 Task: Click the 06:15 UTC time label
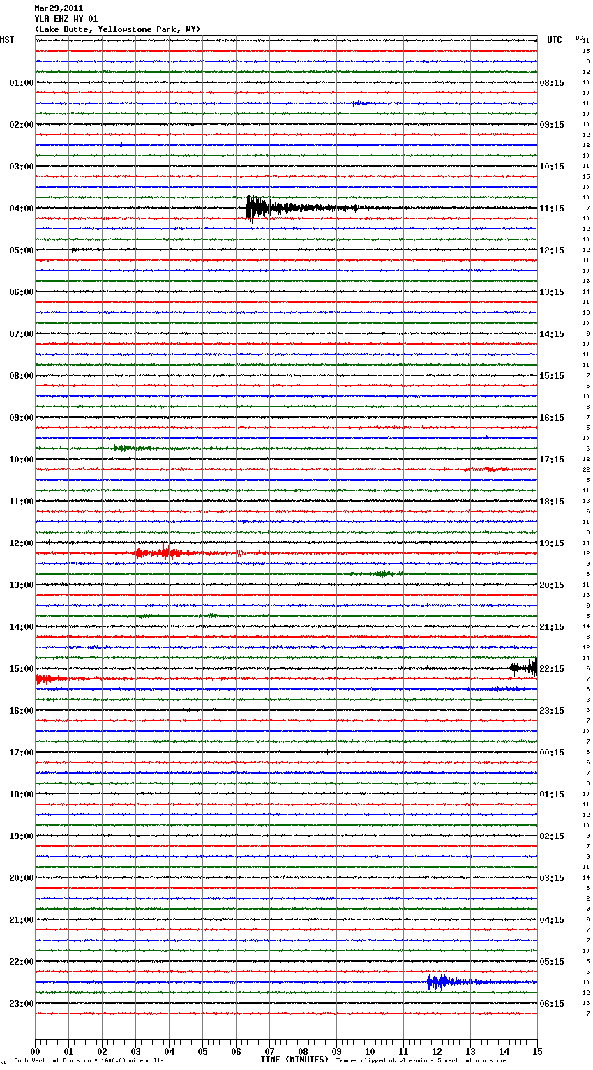click(x=552, y=1004)
